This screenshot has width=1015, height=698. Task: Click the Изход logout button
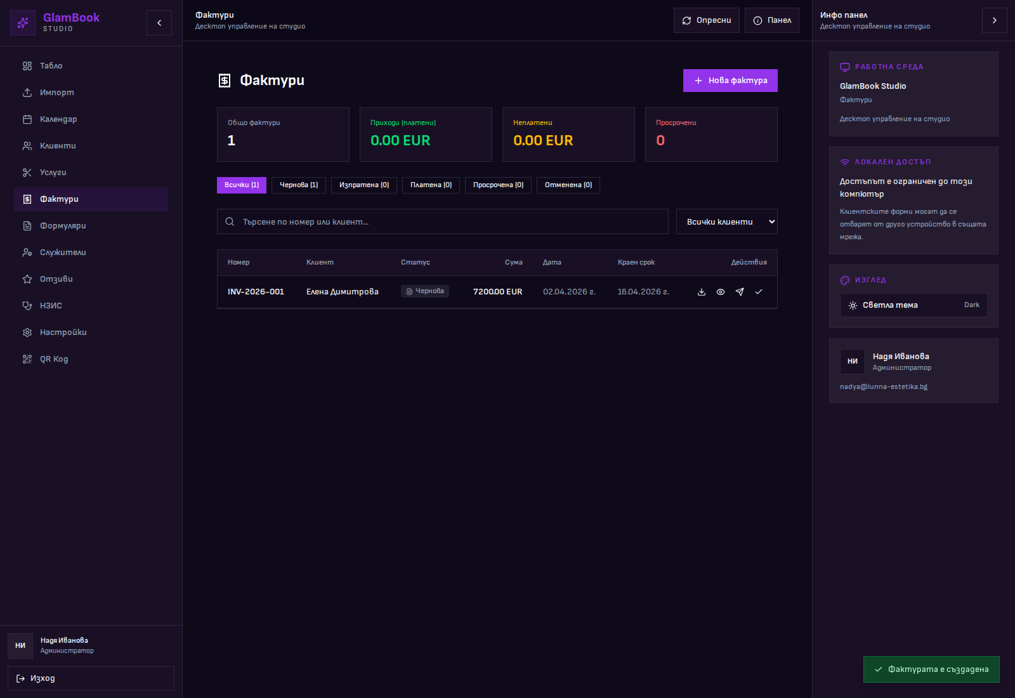pos(91,678)
